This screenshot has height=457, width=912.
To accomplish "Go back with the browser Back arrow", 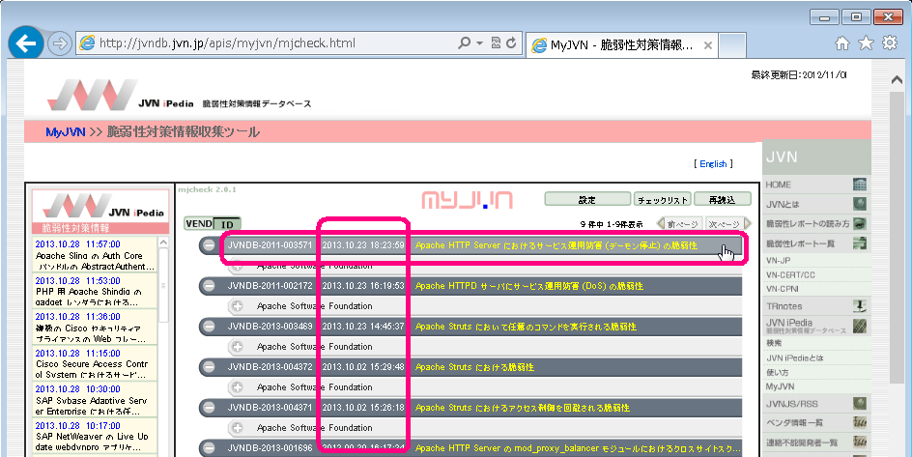I will point(25,43).
